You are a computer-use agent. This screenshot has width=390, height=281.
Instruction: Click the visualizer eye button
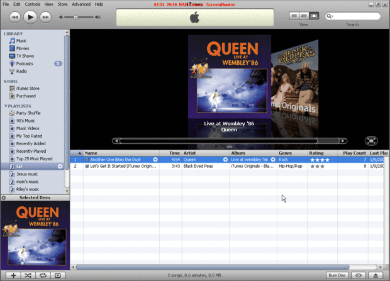coord(359,275)
